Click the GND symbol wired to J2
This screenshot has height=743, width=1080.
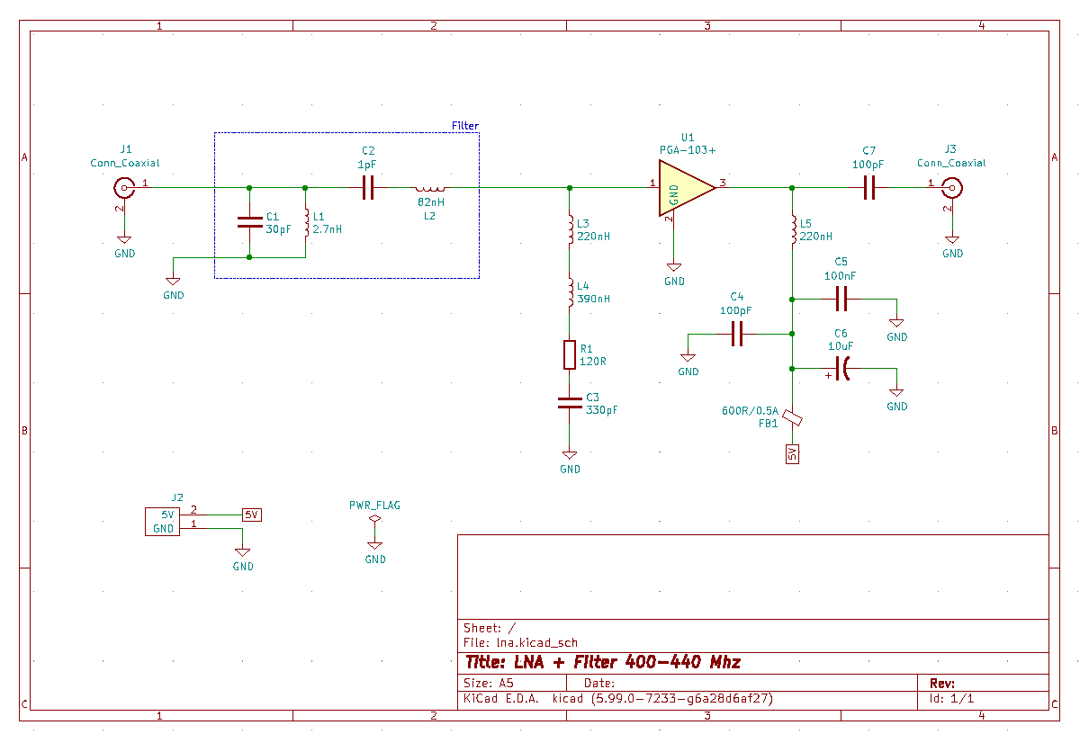click(x=243, y=559)
